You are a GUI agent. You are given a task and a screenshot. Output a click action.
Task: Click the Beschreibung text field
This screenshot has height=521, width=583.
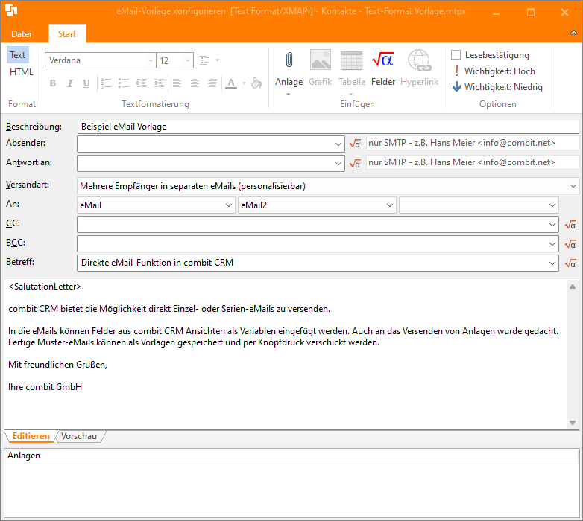(328, 127)
